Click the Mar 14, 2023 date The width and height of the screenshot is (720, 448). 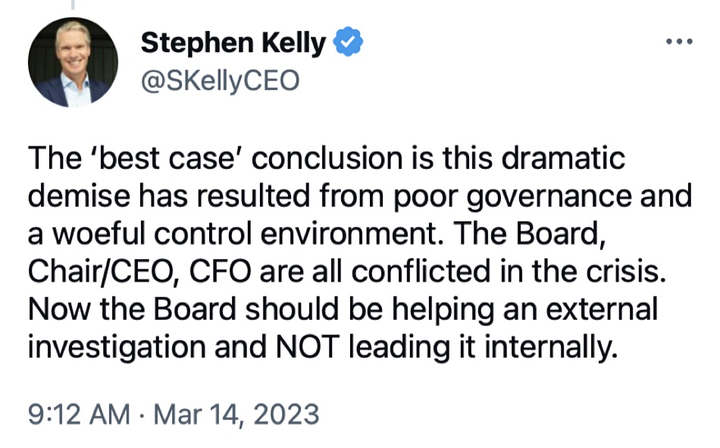point(236,415)
